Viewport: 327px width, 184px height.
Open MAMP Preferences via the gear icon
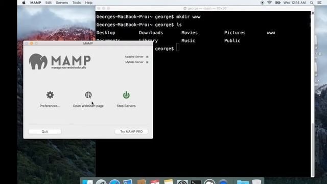50,95
